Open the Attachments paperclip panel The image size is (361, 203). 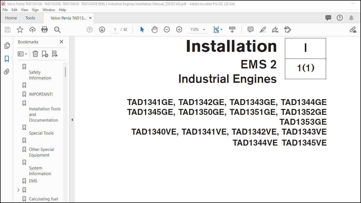point(7,72)
